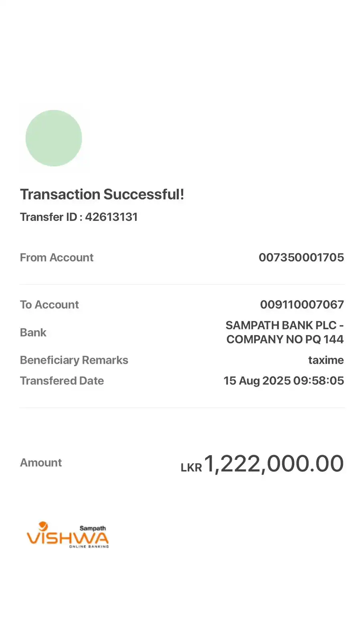Click the Transfer ID 42613131 text
This screenshot has height=641, width=364.
coord(79,217)
